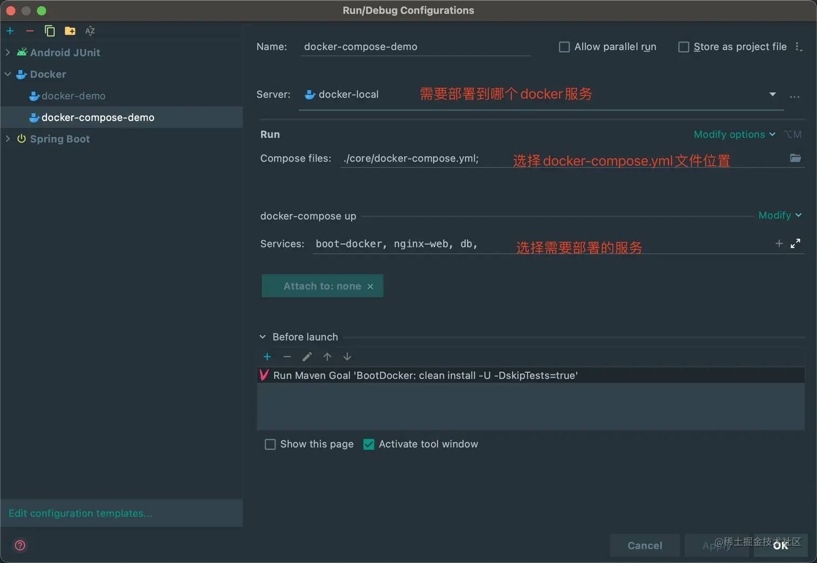The height and width of the screenshot is (563, 817).
Task: Select the Docker category label
Action: [x=48, y=74]
